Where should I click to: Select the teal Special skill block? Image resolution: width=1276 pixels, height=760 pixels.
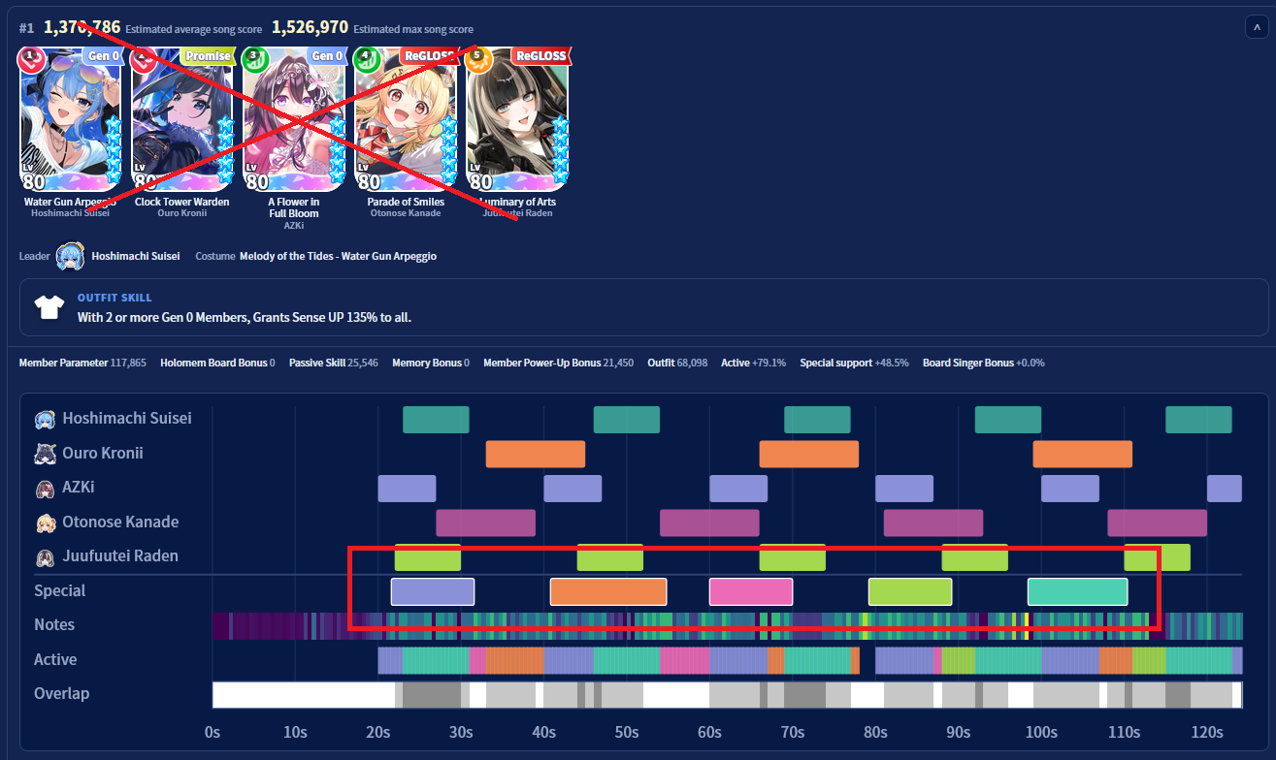(1078, 591)
